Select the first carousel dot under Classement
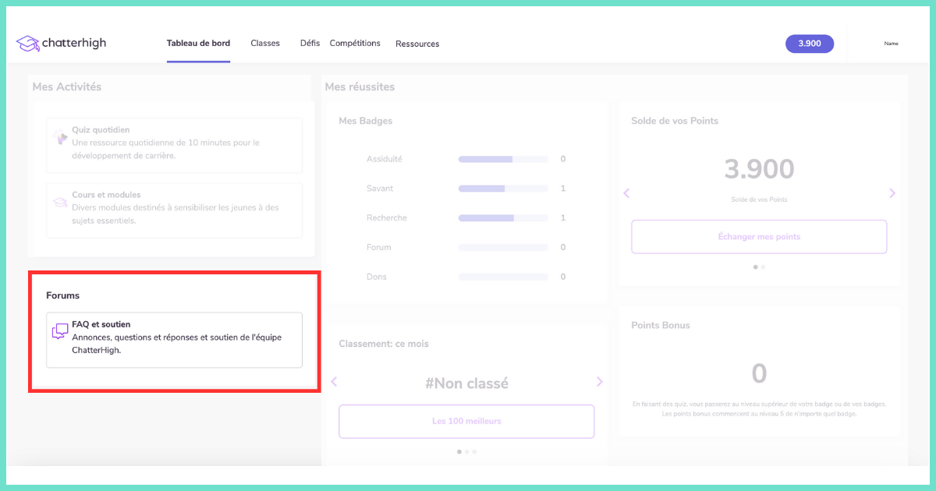936x491 pixels. click(459, 451)
